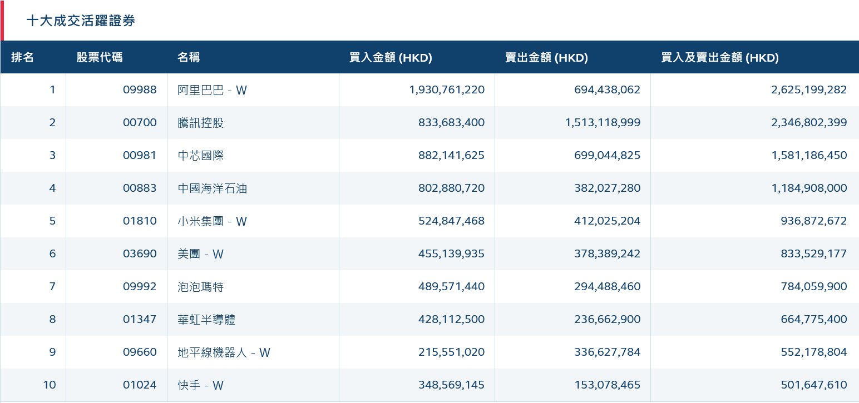Screen dimensions: 859x403
Task: Click the 快手 - W stock name
Action: click(200, 385)
